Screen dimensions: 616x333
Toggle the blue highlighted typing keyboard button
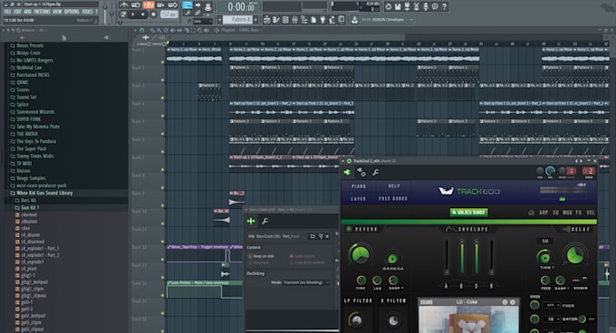tap(188, 5)
